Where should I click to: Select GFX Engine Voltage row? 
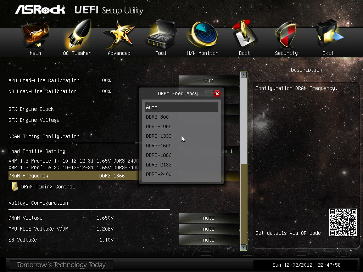[34, 120]
